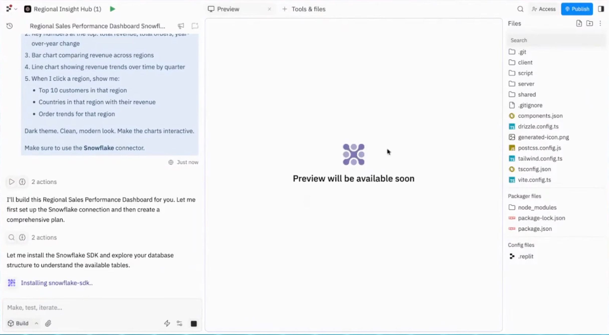Screen dimensions: 609x335
Task: Open the chat history clock icon
Action: click(x=10, y=26)
